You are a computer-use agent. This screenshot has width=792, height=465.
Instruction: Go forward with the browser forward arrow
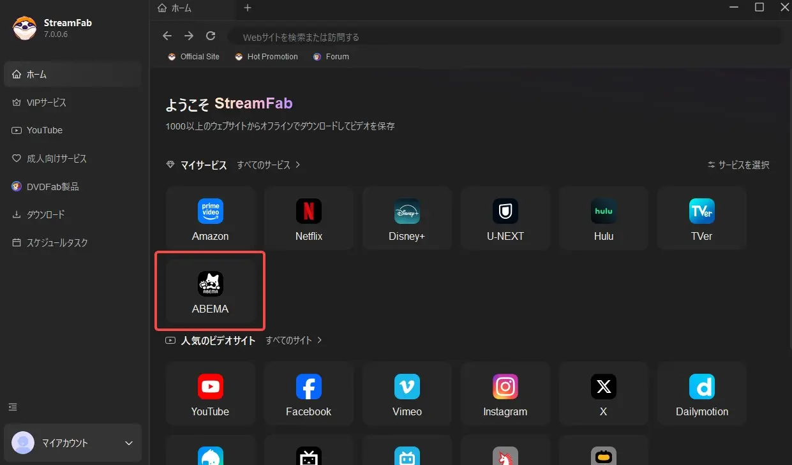[189, 36]
